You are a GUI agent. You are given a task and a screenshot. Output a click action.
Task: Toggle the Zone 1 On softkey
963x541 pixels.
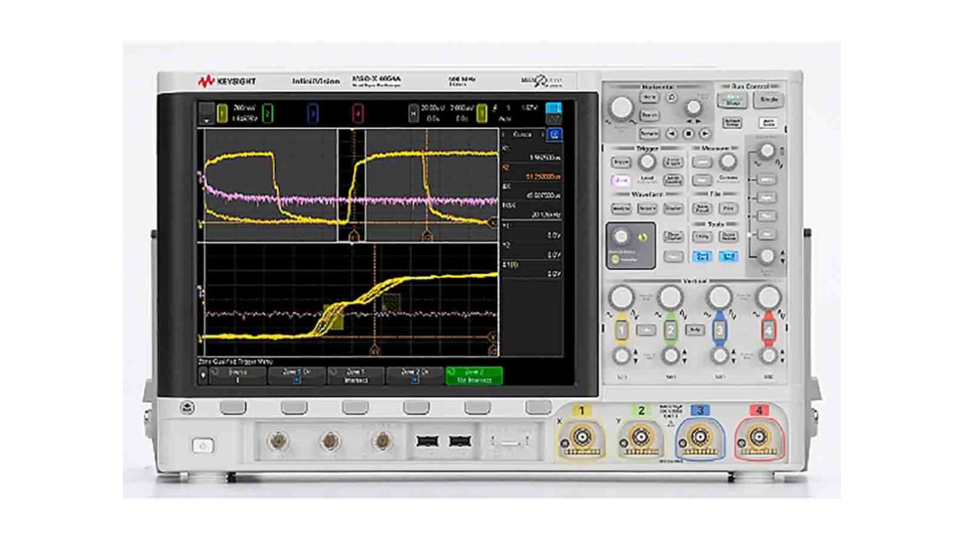pyautogui.click(x=296, y=376)
